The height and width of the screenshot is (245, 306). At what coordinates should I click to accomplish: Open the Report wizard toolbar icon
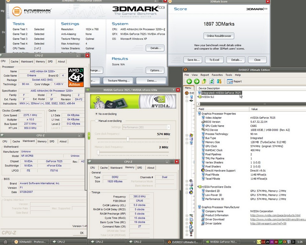coord(234,81)
